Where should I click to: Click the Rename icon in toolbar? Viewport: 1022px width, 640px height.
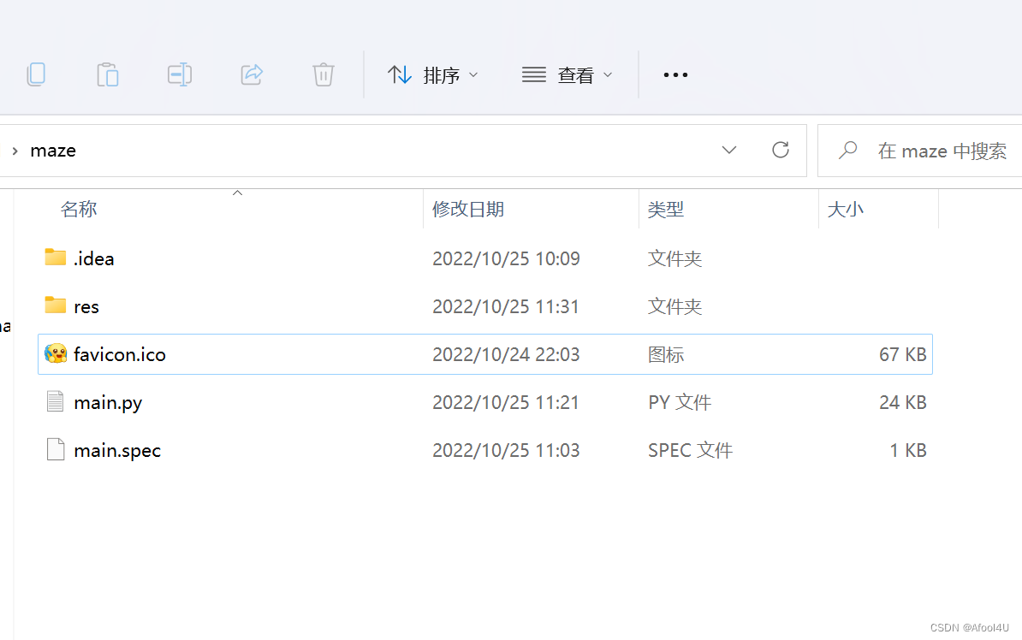click(x=179, y=75)
